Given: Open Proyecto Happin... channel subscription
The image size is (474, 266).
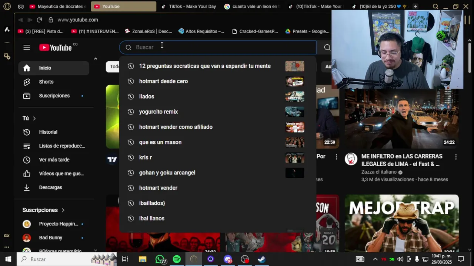Looking at the screenshot, I should click(54, 224).
